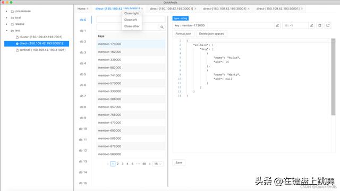Select key member-473000
340x191 pixels.
point(131,123)
